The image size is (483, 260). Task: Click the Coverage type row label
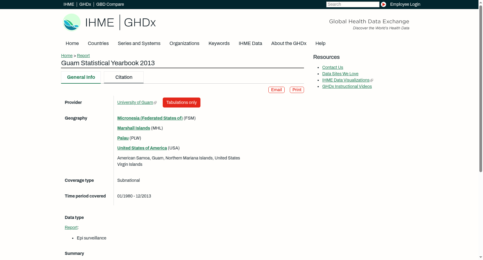click(x=79, y=180)
